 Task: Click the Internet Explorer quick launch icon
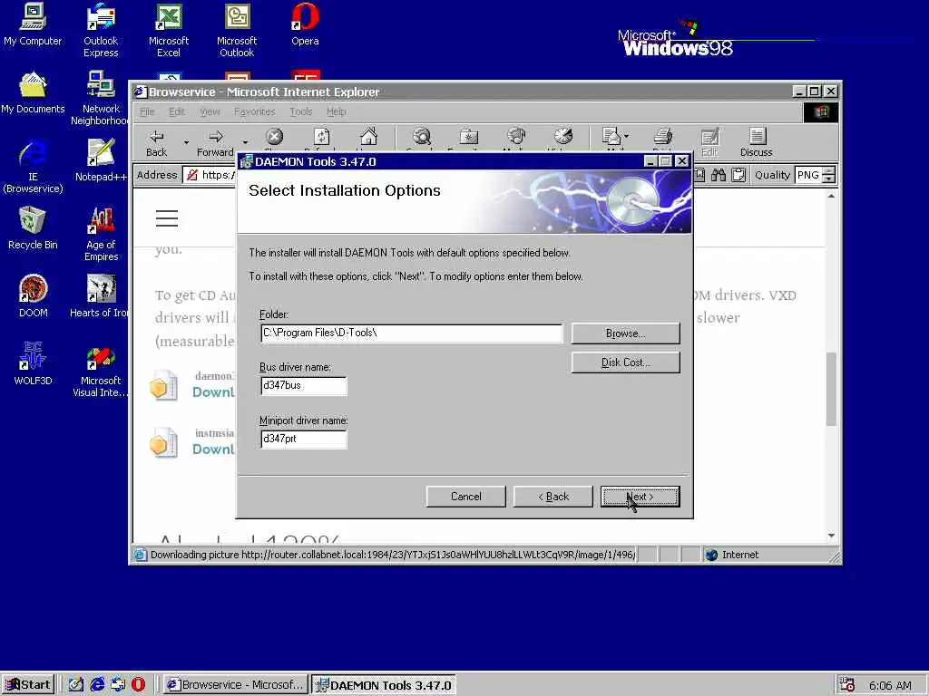tap(97, 685)
